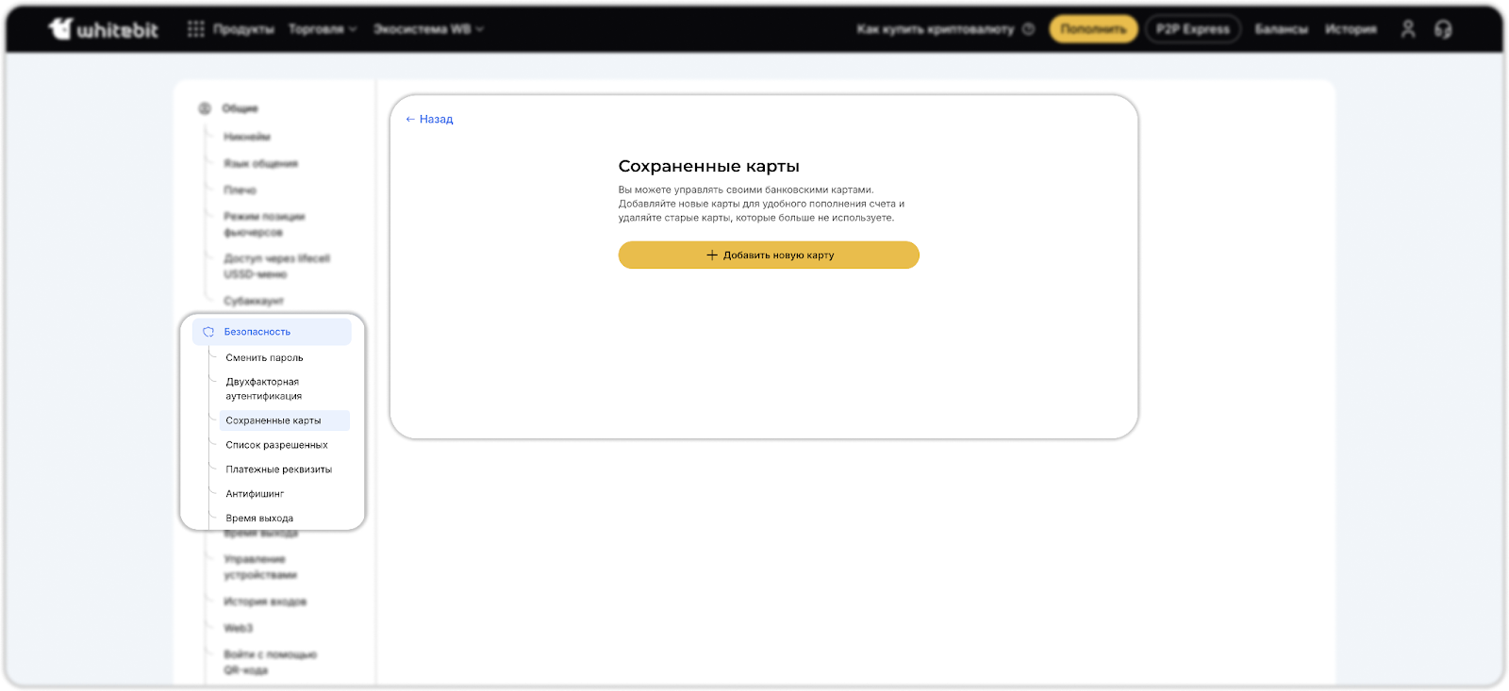Go to Платежные реквизиты

click(x=278, y=469)
